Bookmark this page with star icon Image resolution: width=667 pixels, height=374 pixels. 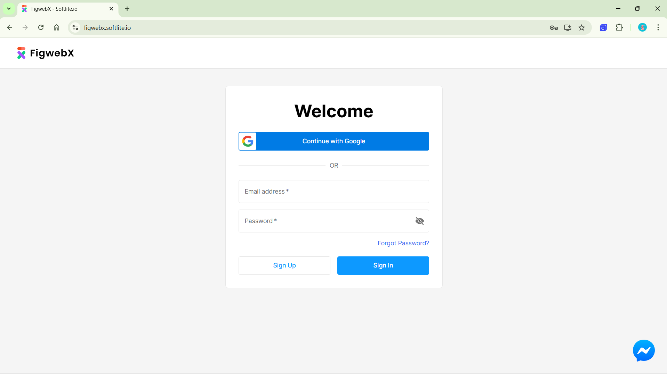click(x=581, y=28)
